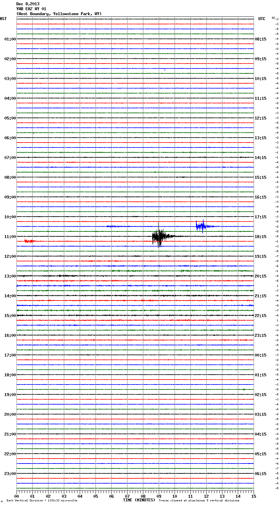
Task: Click the '11:15' UTC time label
Action: [261, 98]
